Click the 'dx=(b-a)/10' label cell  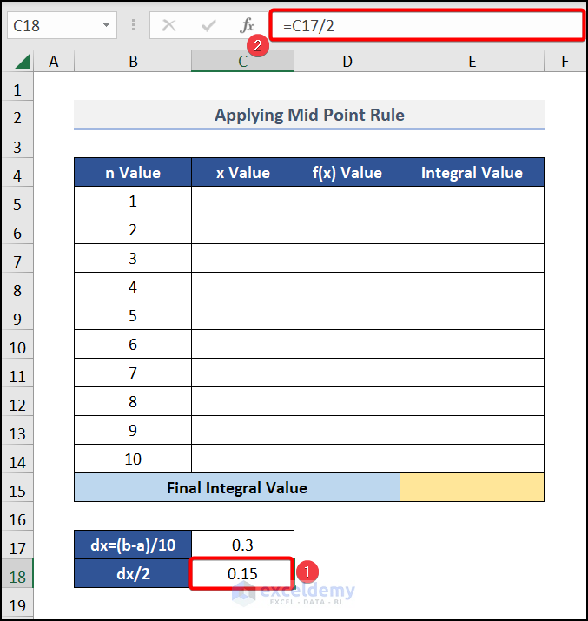coord(133,545)
